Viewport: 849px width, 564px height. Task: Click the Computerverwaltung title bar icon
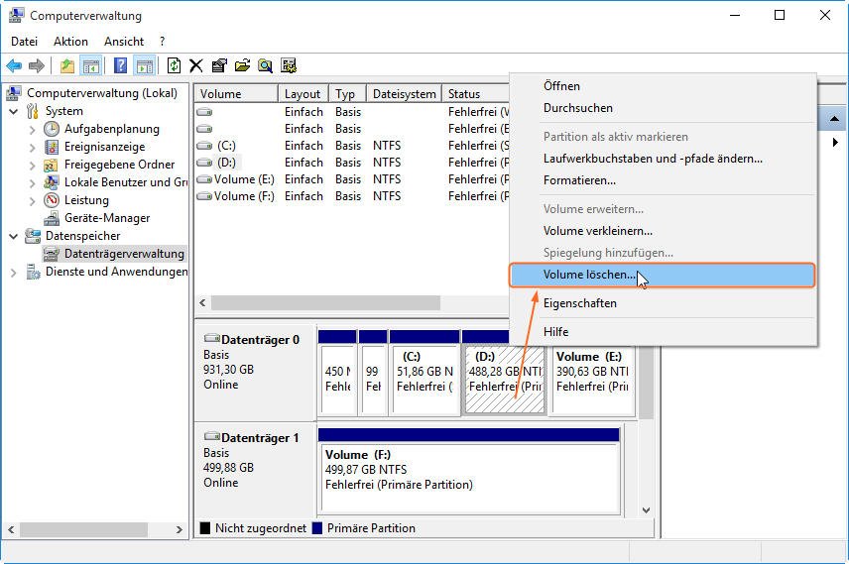point(16,15)
